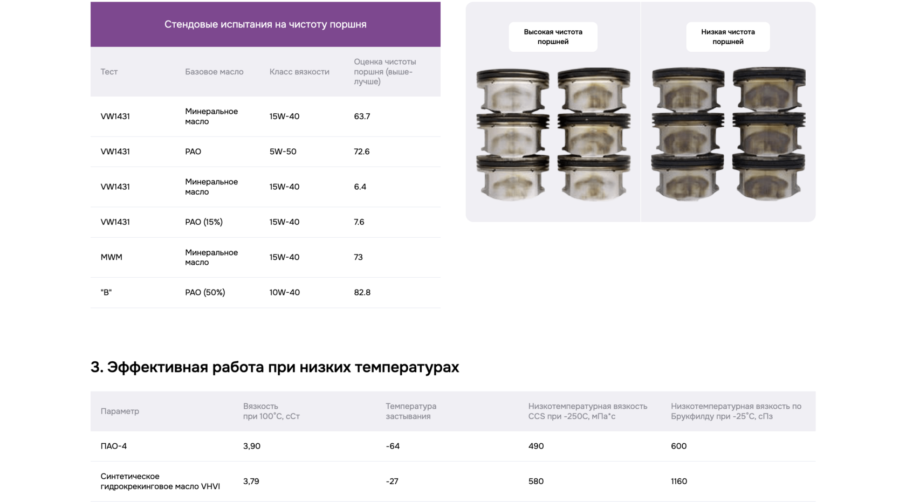
Task: Click the 'ПАО-4' row label
Action: click(114, 446)
